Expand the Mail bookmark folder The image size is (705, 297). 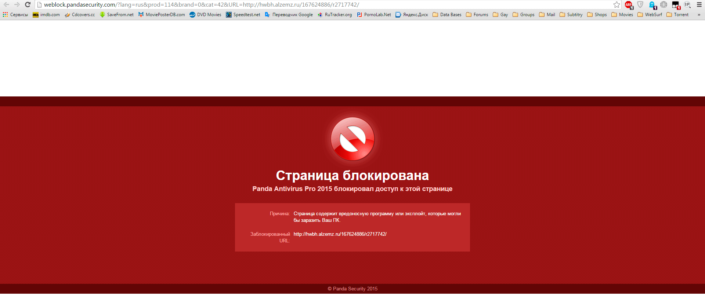click(x=547, y=15)
